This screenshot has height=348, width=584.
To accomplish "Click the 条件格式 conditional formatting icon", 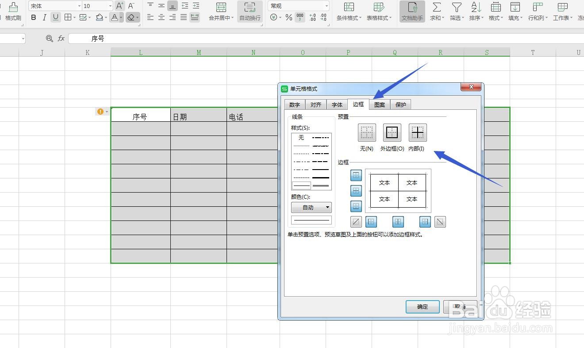I will (349, 11).
